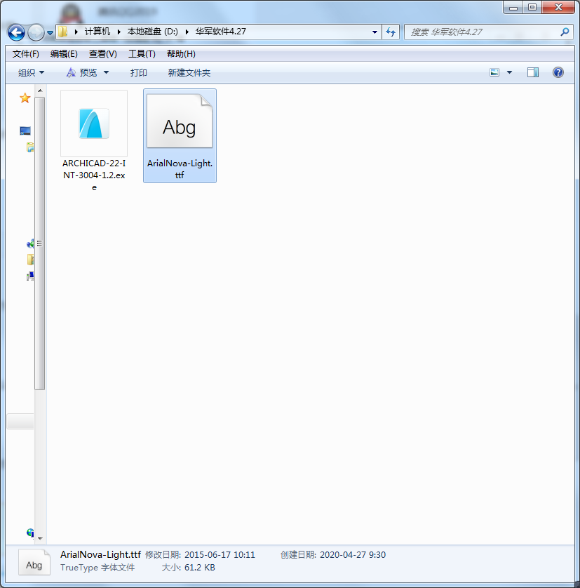The height and width of the screenshot is (588, 580).
Task: Open the 预览 dropdown arrow
Action: coord(106,72)
